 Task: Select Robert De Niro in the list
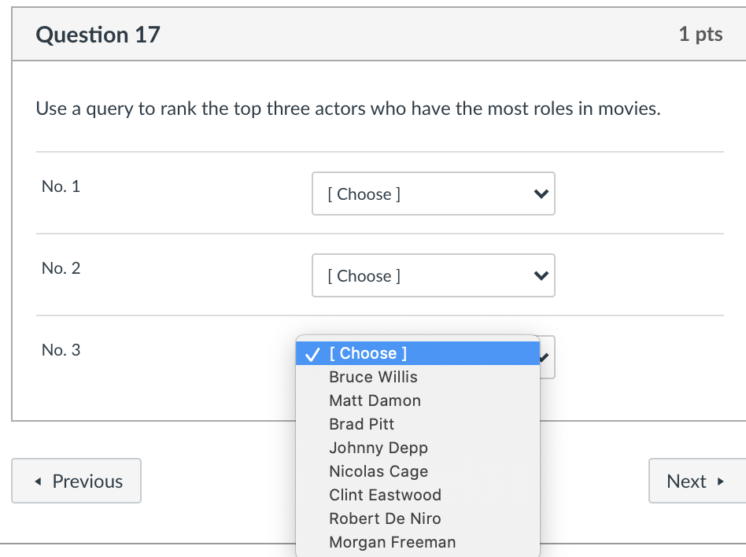(385, 518)
